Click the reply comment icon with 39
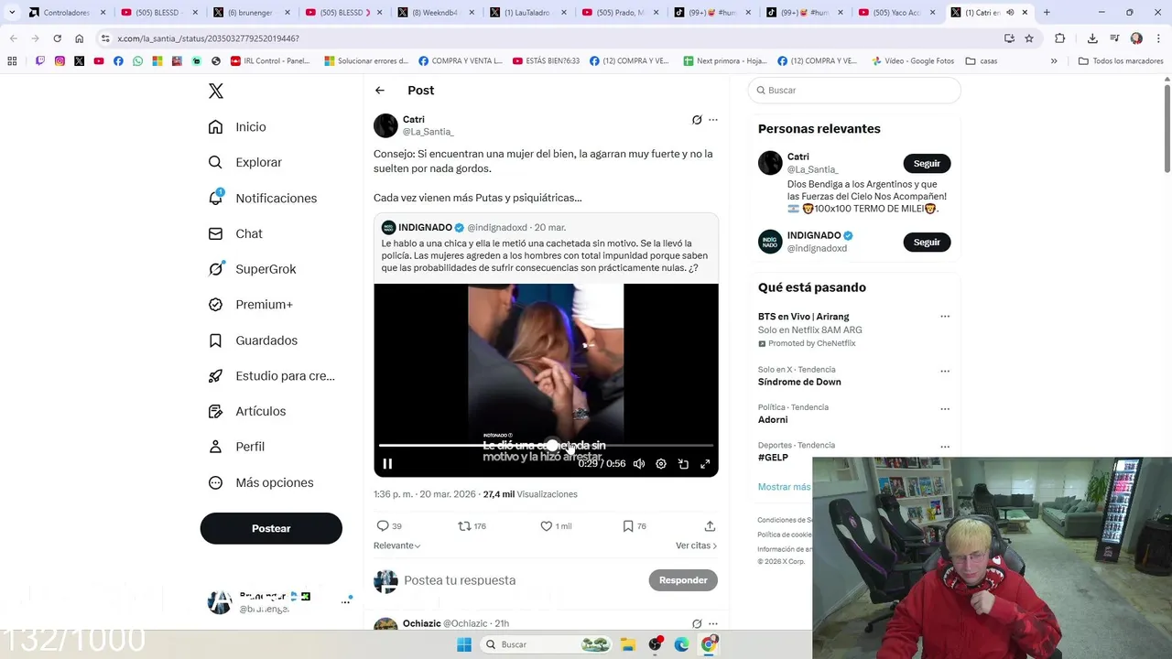This screenshot has height=659, width=1172. (383, 526)
